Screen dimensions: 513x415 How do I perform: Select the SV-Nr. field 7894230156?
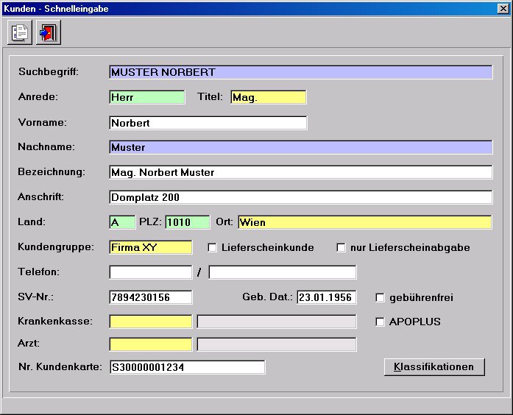click(x=150, y=297)
